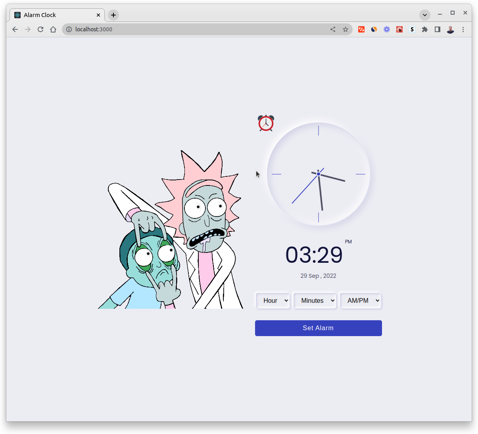Screen dimensions: 478x434
Task: Click the red alarm clock icon
Action: 266,123
